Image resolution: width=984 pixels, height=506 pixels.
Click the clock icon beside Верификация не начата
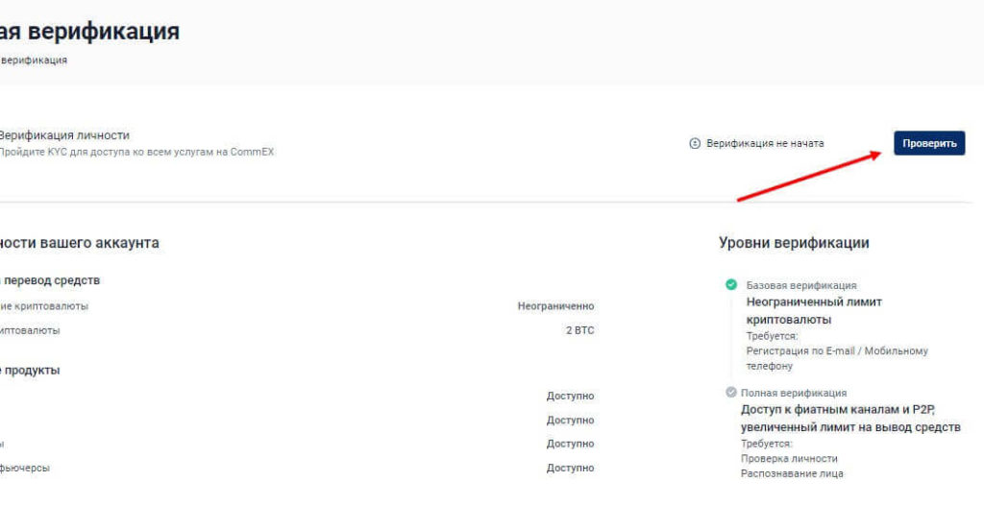coord(695,143)
